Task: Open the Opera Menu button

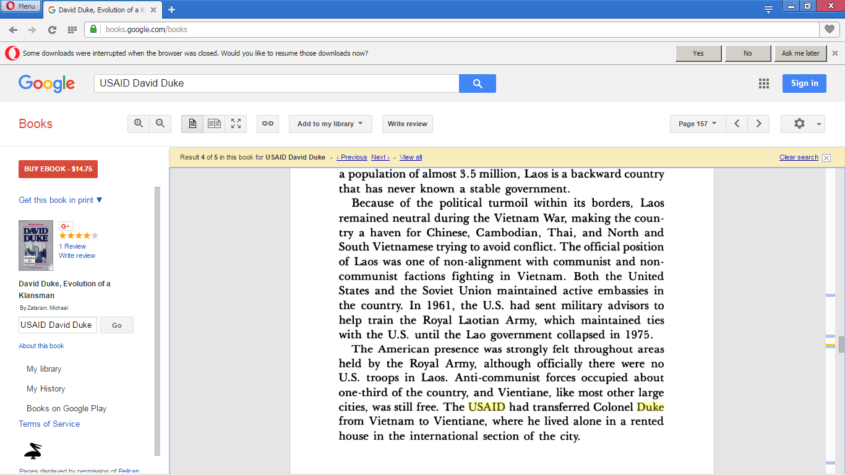Action: (22, 6)
